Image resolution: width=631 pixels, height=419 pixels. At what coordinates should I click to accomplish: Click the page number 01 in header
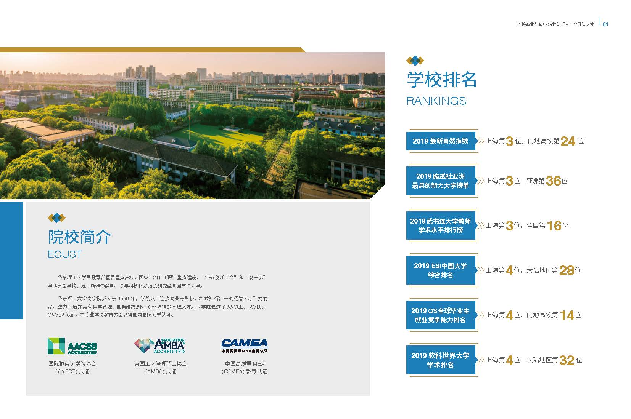605,24
